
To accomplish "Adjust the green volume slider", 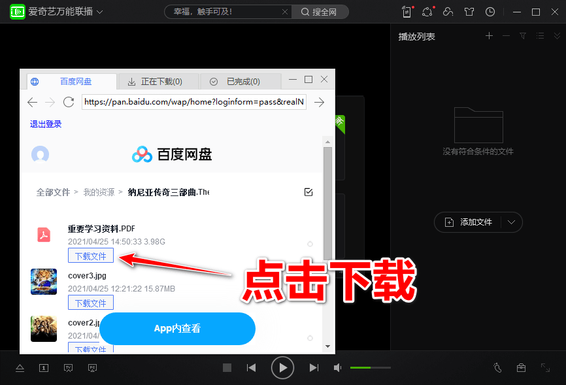I will tap(370, 367).
